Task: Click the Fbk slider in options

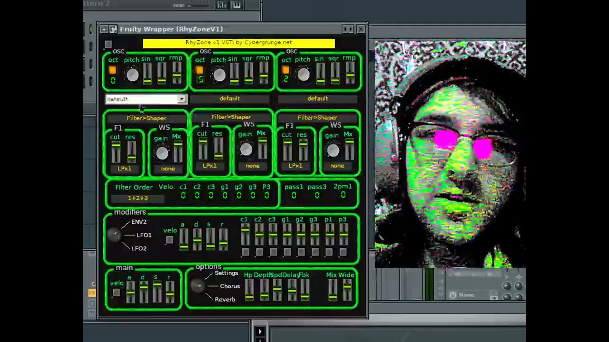Action: pos(305,290)
